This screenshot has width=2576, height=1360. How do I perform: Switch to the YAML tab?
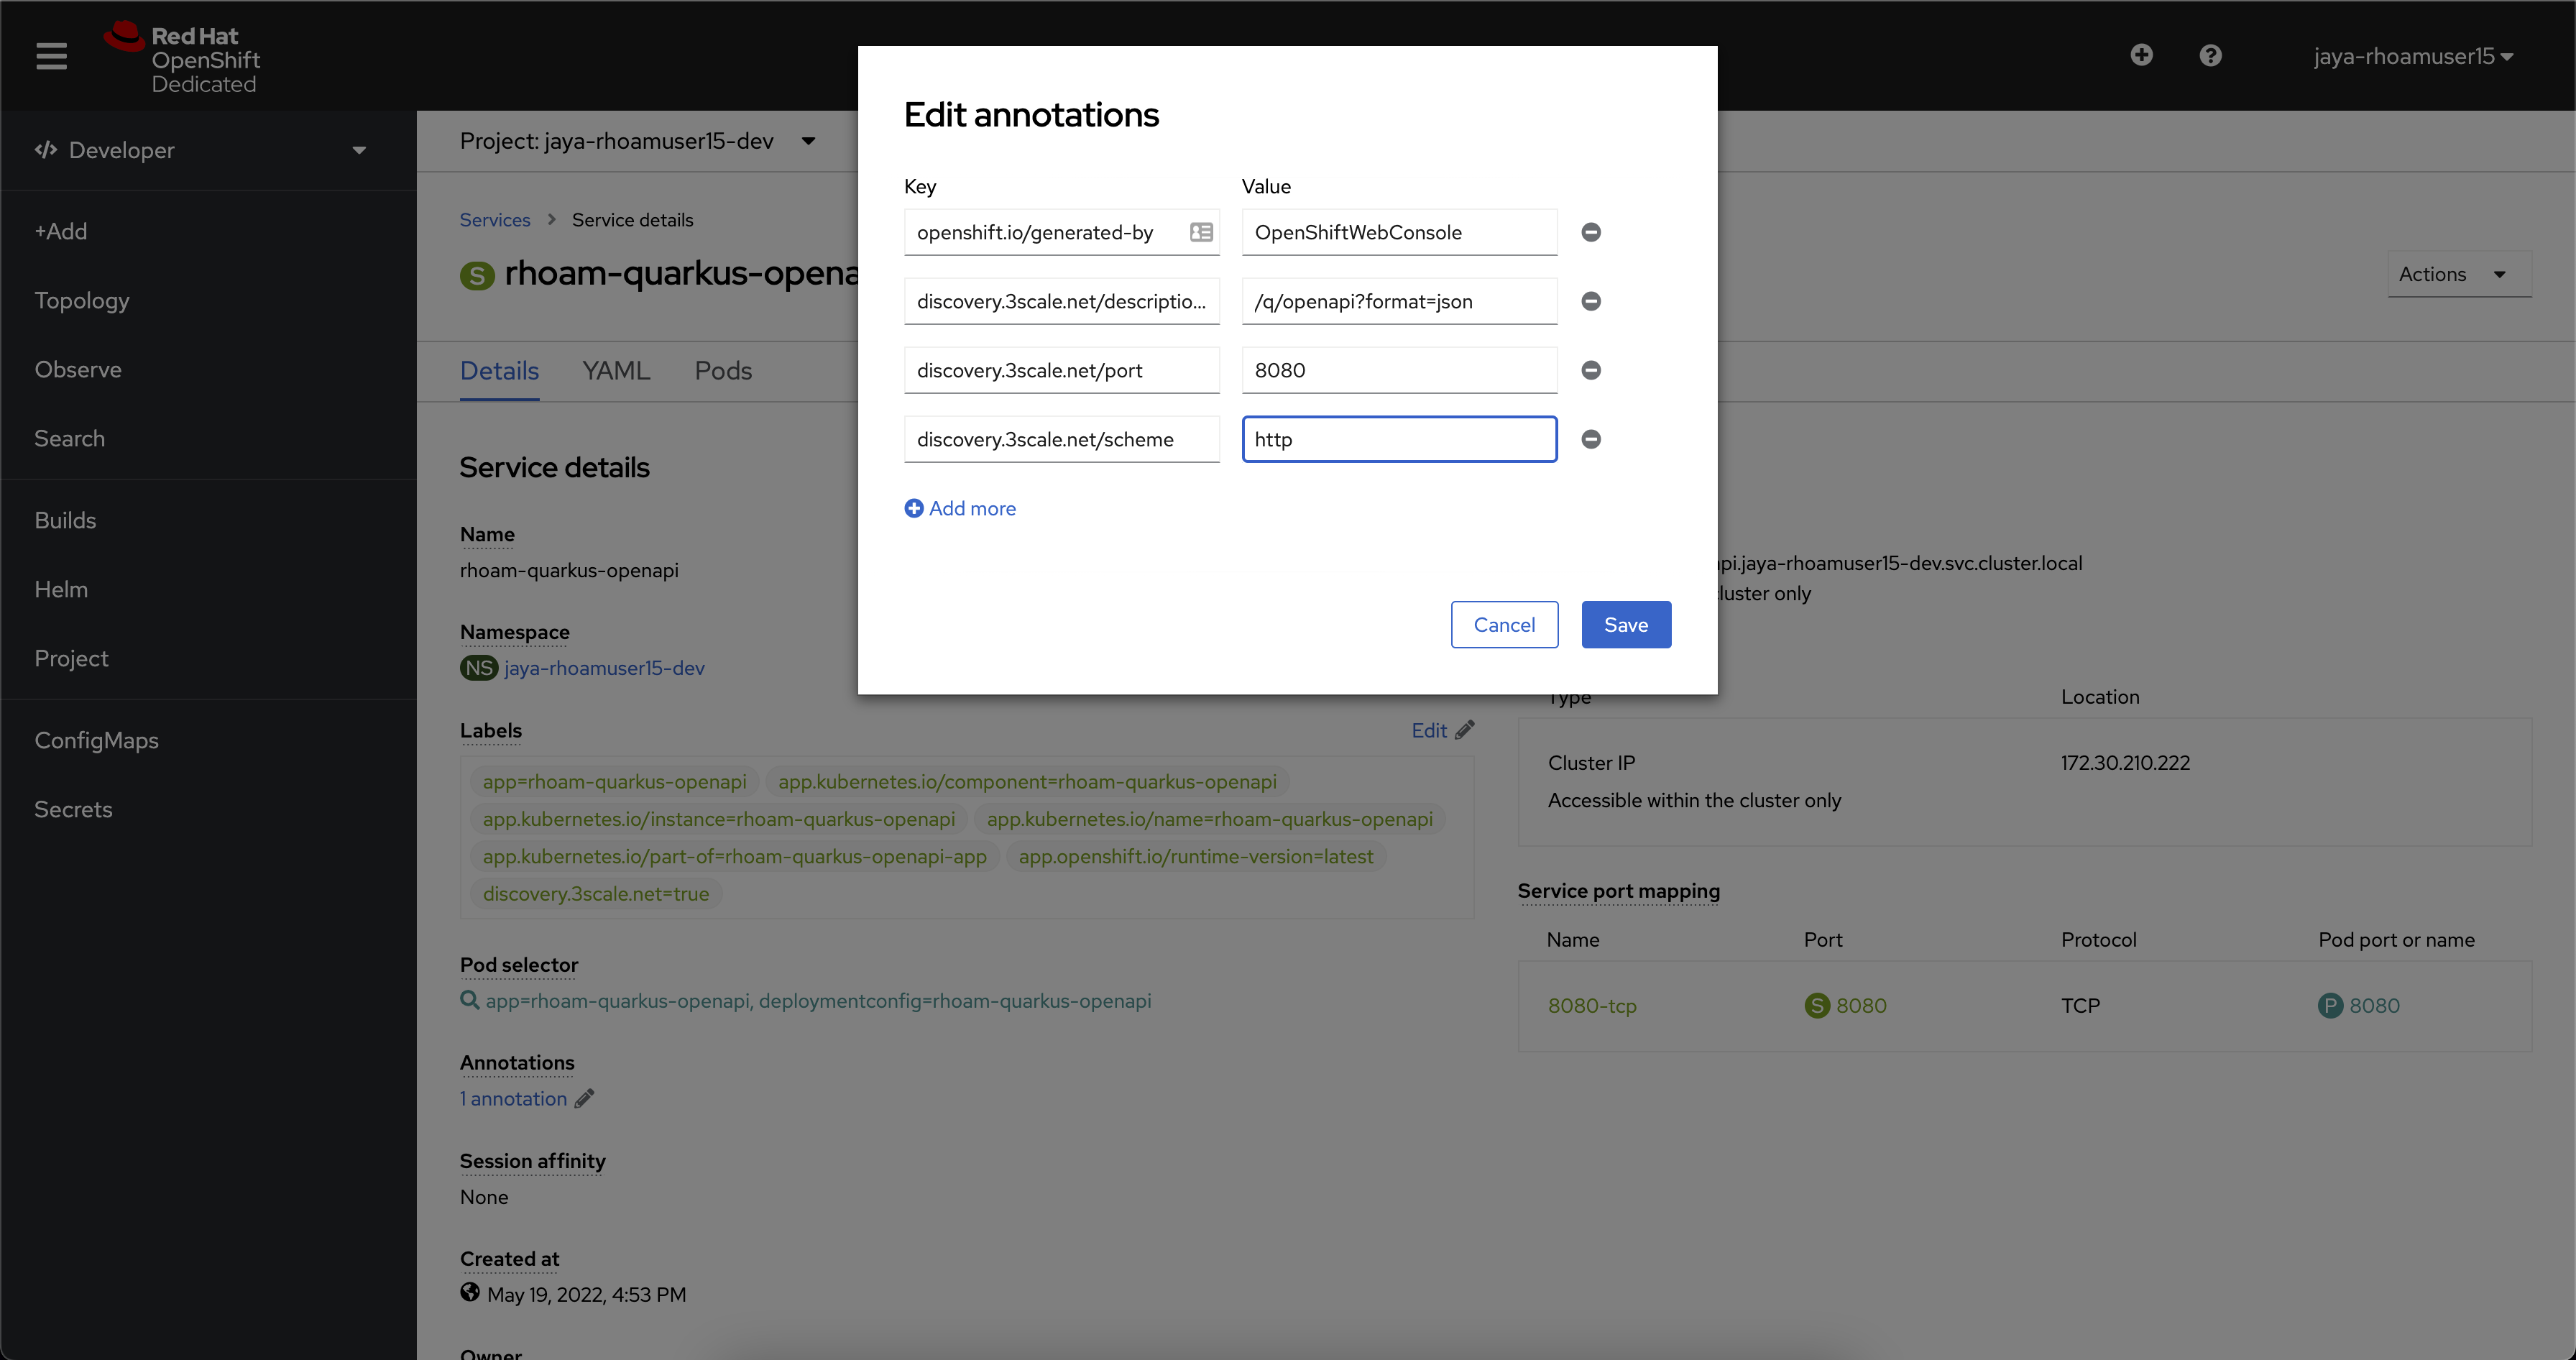(616, 370)
